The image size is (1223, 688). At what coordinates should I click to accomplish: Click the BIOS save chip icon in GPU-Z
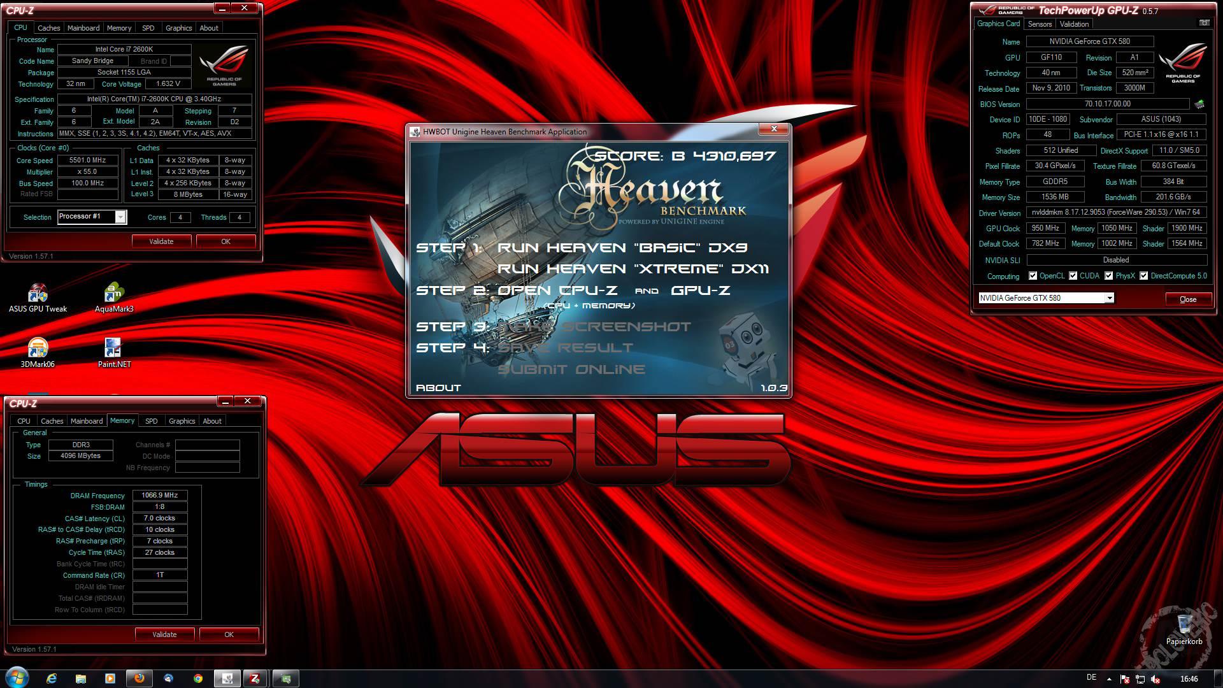[x=1199, y=104]
